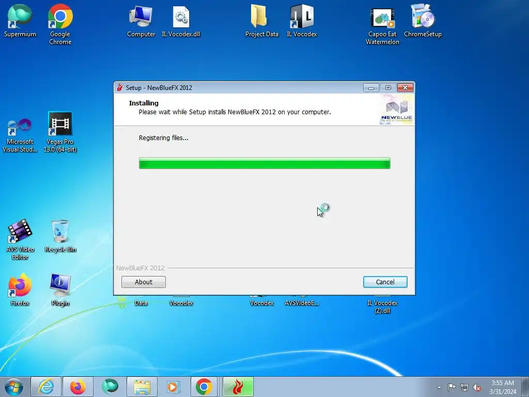The width and height of the screenshot is (529, 397).
Task: Open AVS Video Editor desktop shortcut
Action: click(20, 239)
